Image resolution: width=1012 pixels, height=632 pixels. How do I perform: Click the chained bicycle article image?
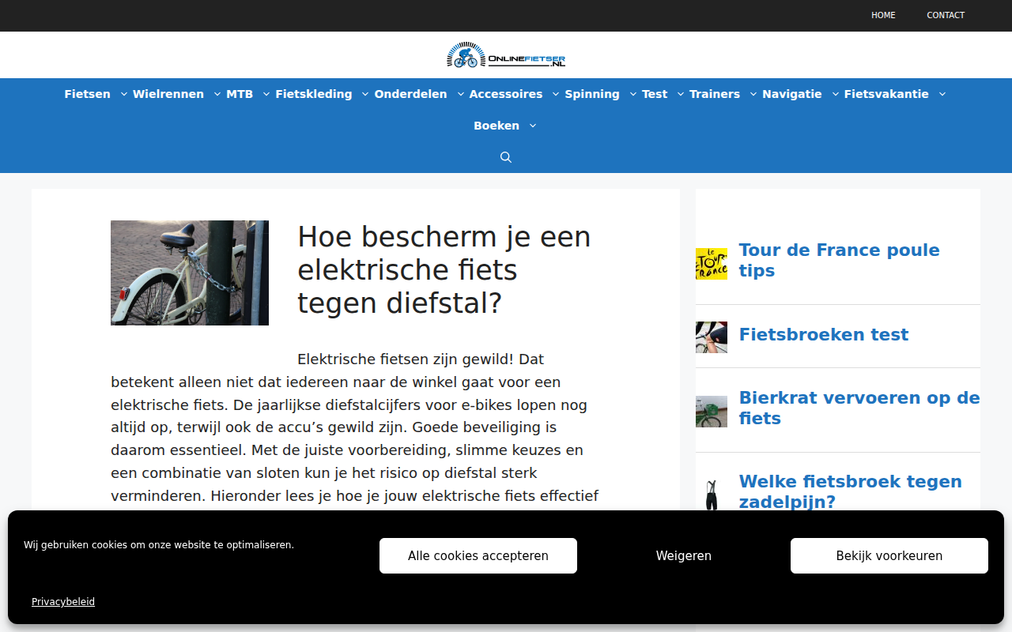click(x=190, y=273)
